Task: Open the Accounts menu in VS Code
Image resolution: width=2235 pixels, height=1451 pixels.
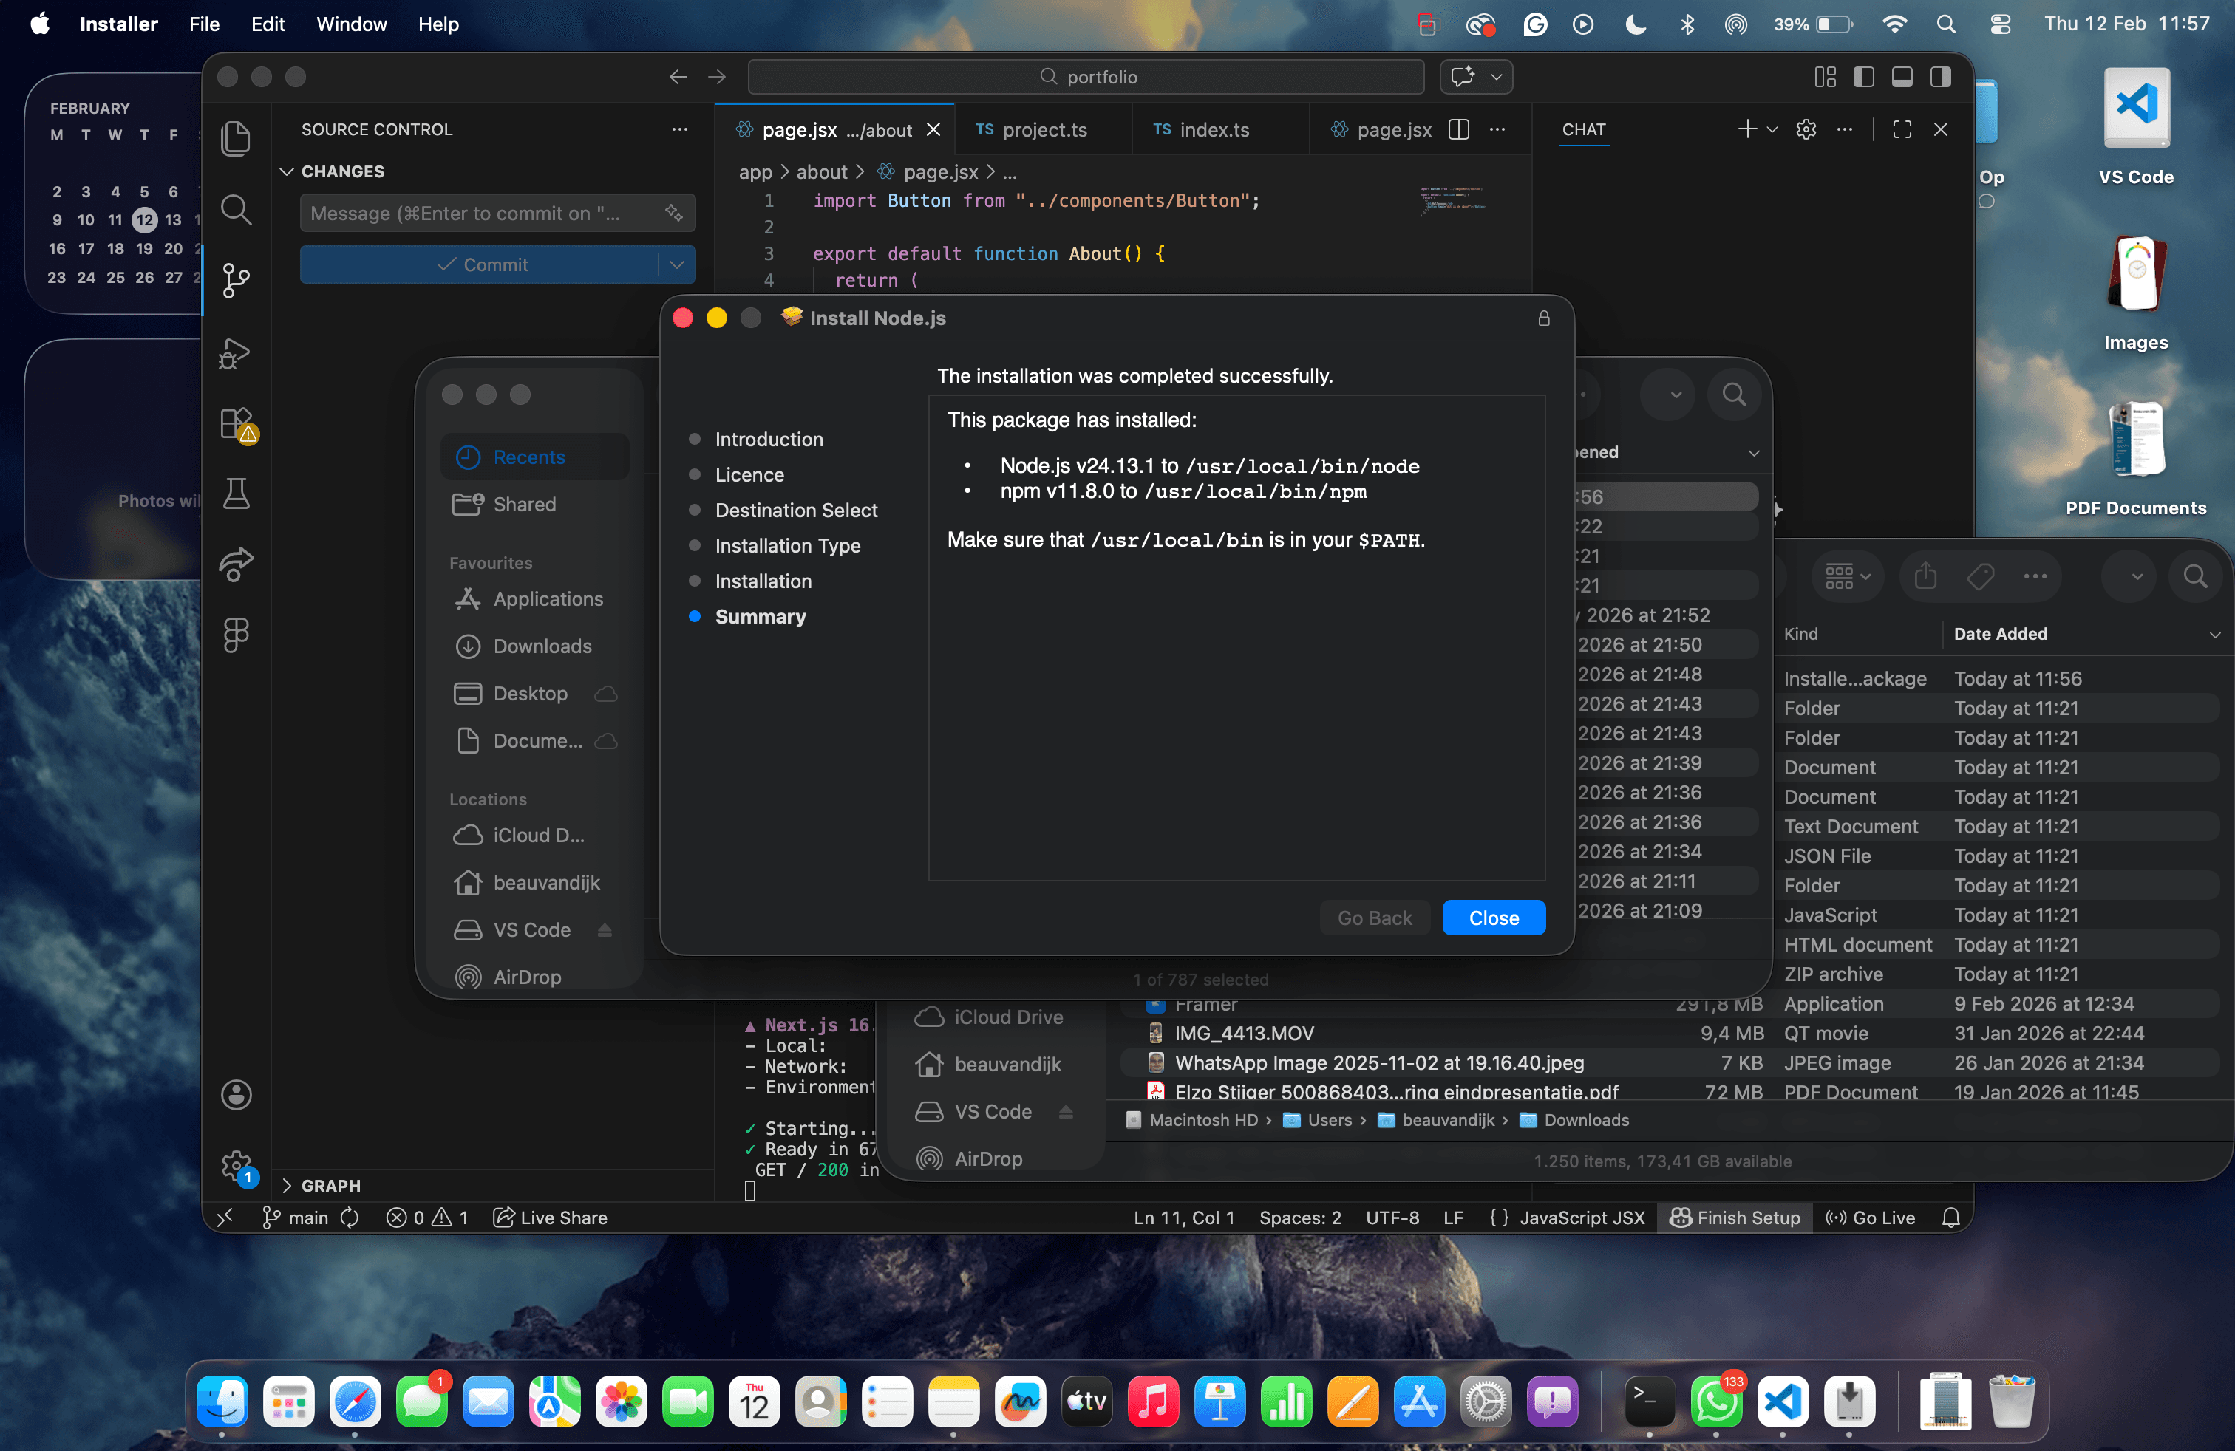Action: coord(236,1094)
